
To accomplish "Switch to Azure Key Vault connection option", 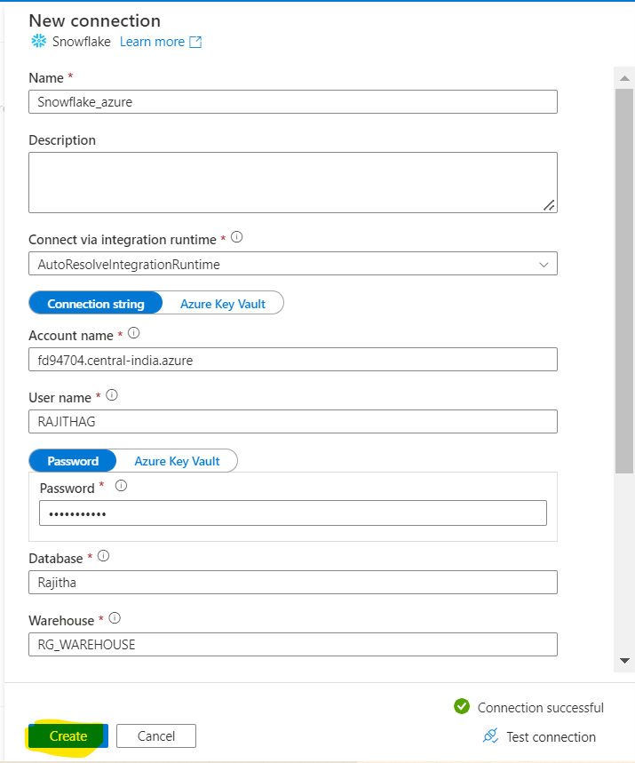I will [223, 304].
